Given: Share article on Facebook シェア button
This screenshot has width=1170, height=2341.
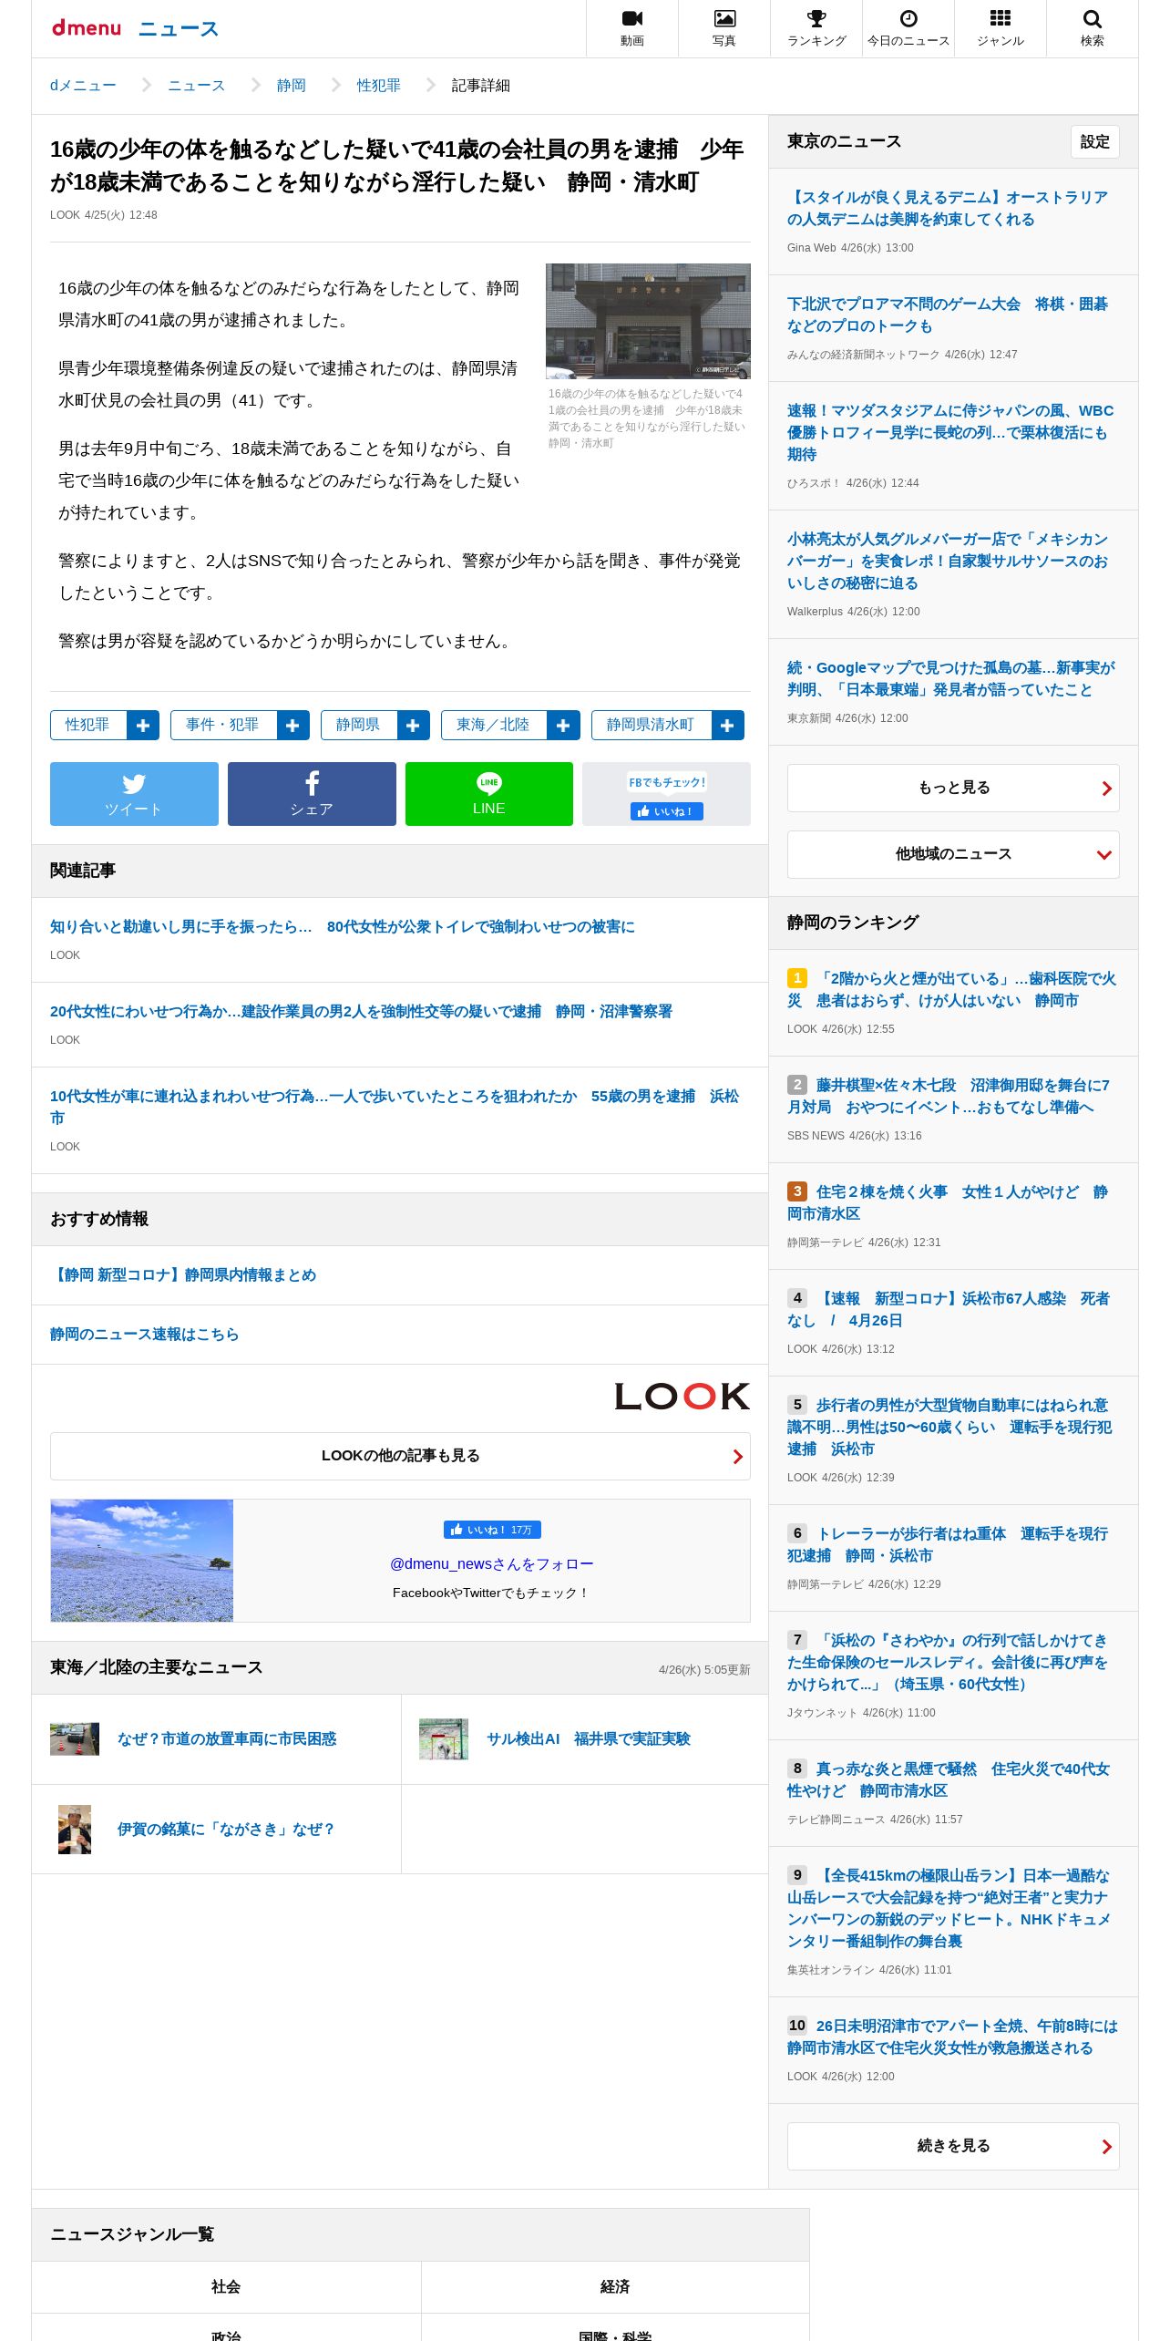Looking at the screenshot, I should coord(312,794).
